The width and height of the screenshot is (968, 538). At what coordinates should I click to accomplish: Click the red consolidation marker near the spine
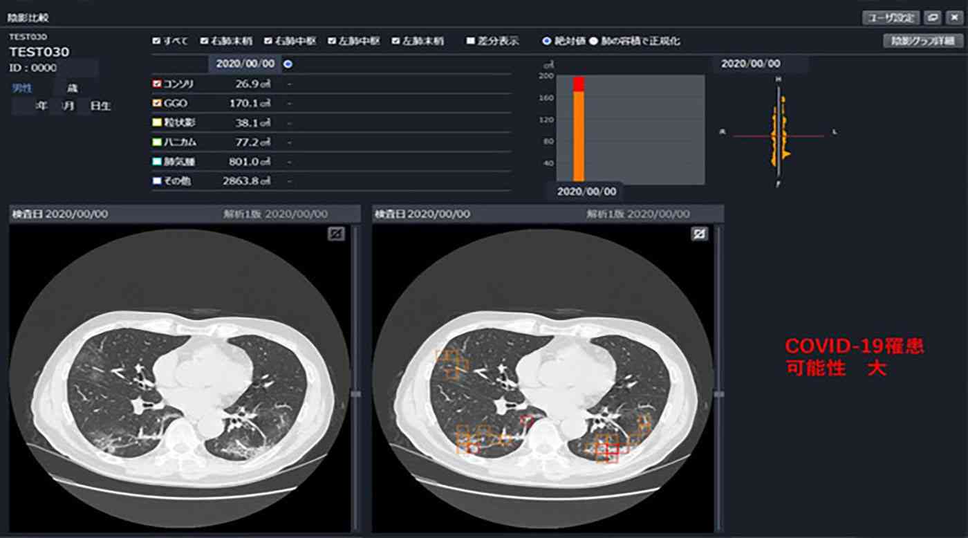coord(527,420)
